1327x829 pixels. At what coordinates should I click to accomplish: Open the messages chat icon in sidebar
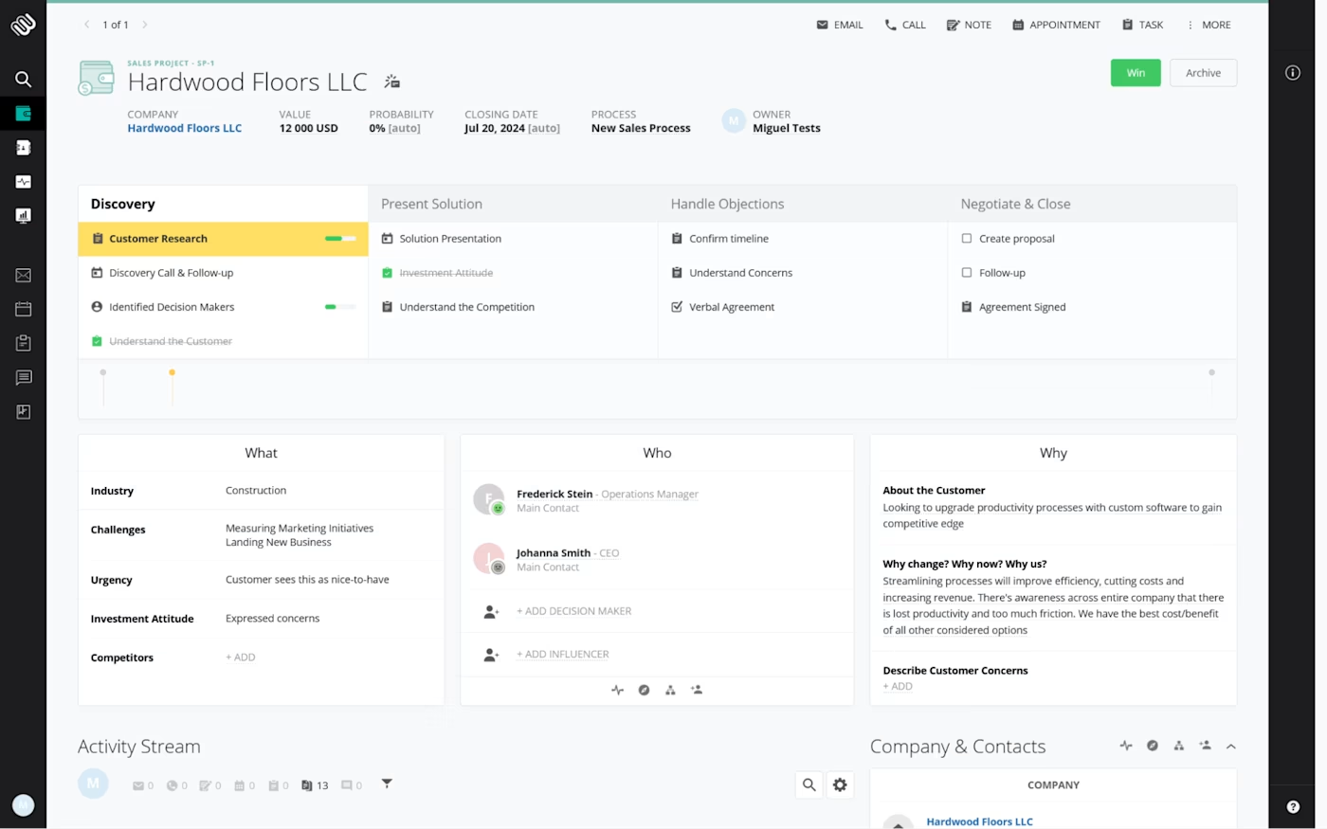[x=23, y=378]
